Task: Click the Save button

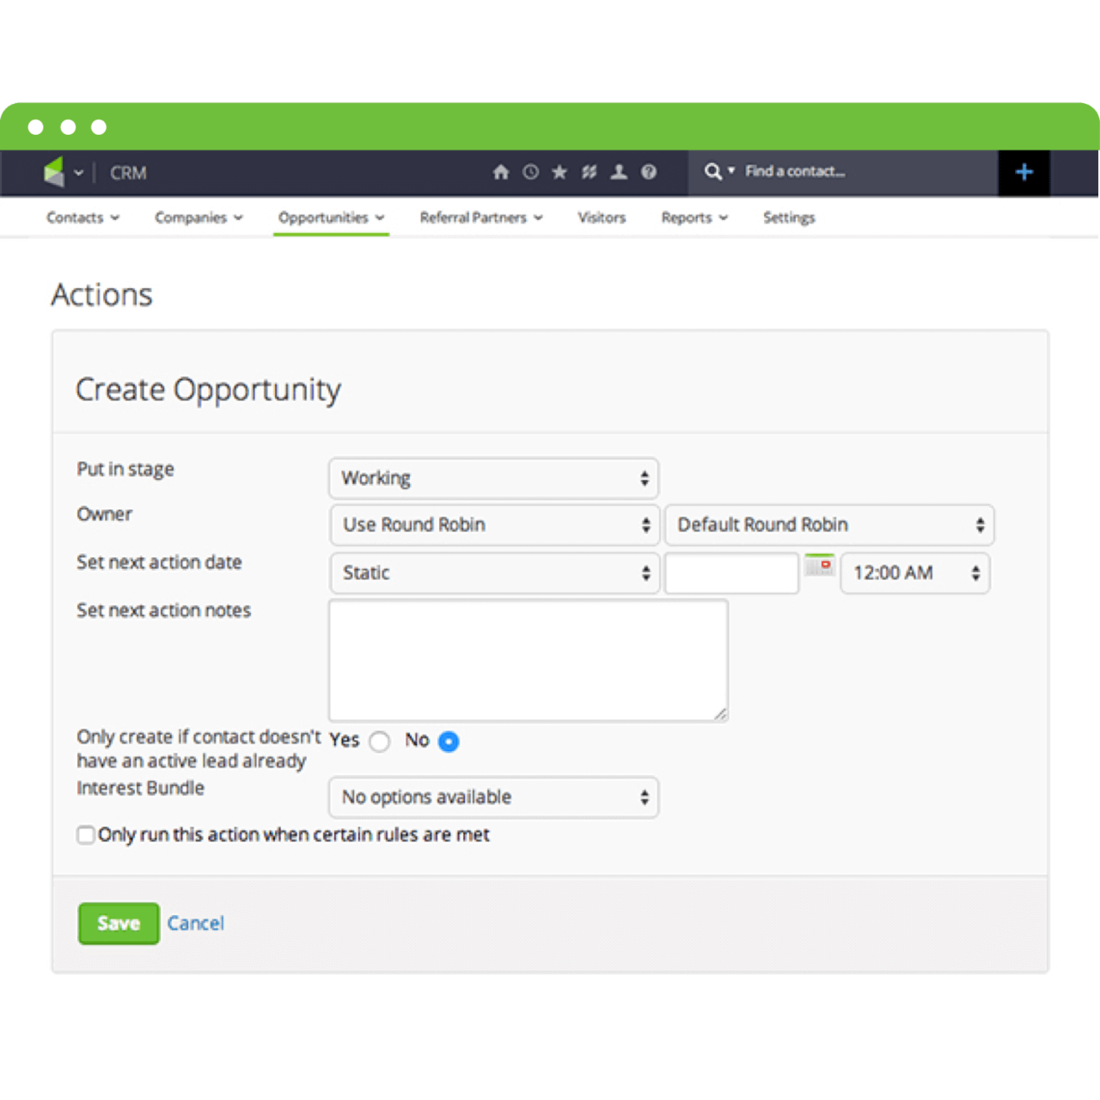Action: coord(118,923)
